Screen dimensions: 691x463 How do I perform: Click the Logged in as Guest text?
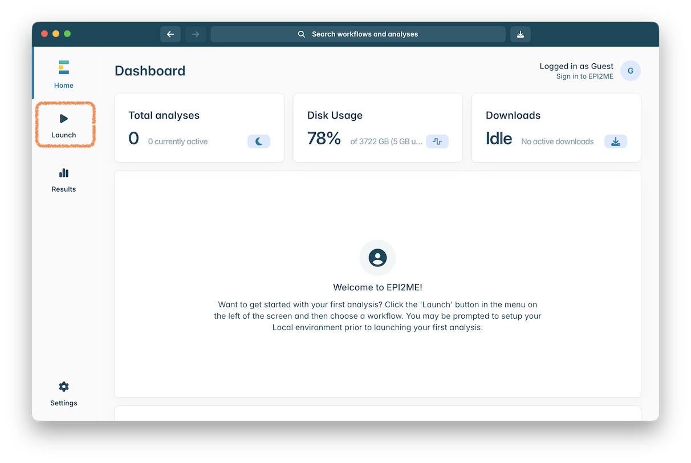pyautogui.click(x=576, y=66)
